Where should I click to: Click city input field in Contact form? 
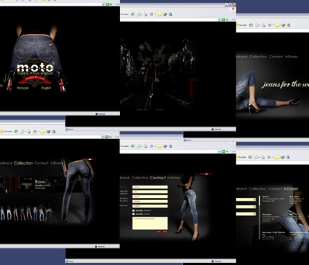pyautogui.click(x=150, y=192)
